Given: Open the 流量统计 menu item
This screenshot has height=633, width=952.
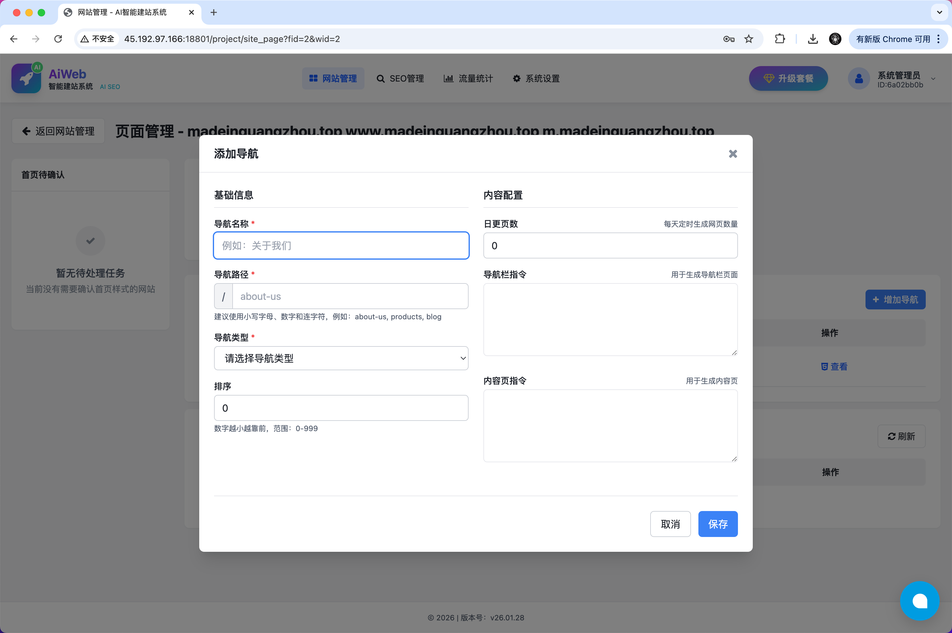Looking at the screenshot, I should [x=468, y=78].
